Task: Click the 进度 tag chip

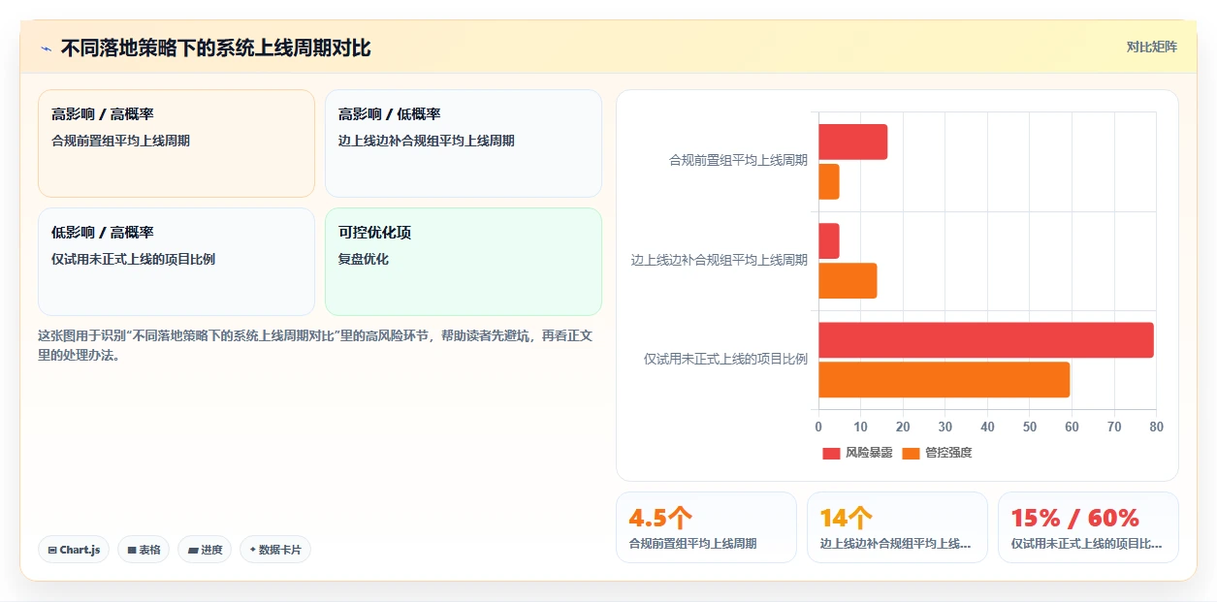Action: pyautogui.click(x=205, y=550)
